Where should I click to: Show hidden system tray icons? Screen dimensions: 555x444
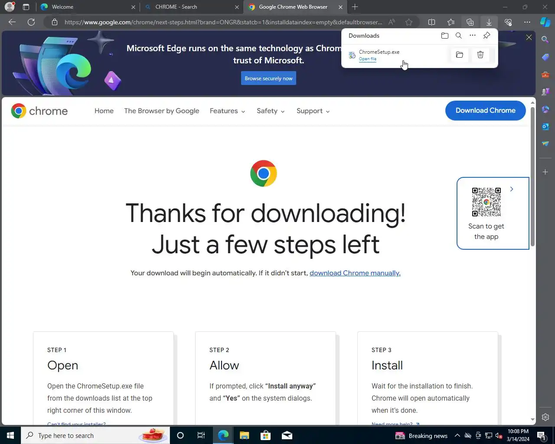[x=457, y=436]
